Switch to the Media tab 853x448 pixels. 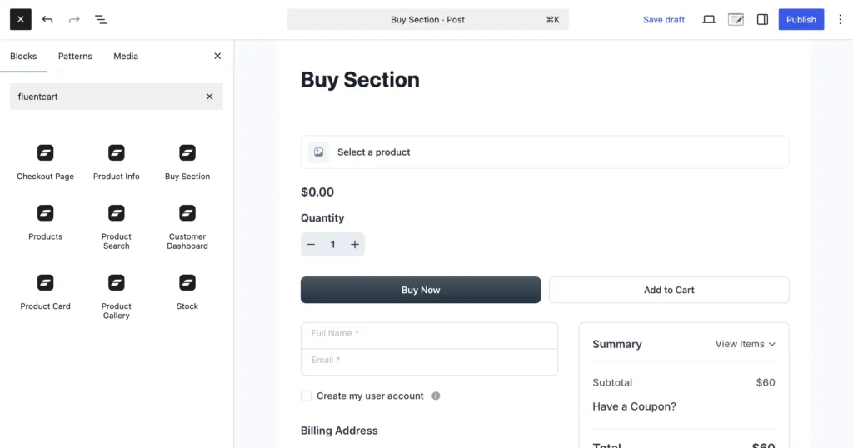[126, 57]
